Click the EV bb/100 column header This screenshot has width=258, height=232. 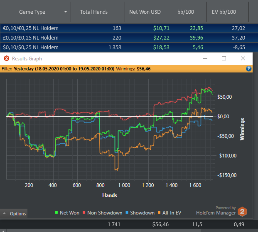coord(224,12)
